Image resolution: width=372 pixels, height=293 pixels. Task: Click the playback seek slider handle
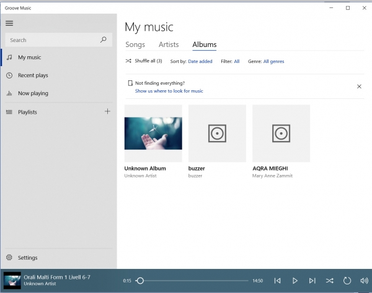[x=140, y=281]
